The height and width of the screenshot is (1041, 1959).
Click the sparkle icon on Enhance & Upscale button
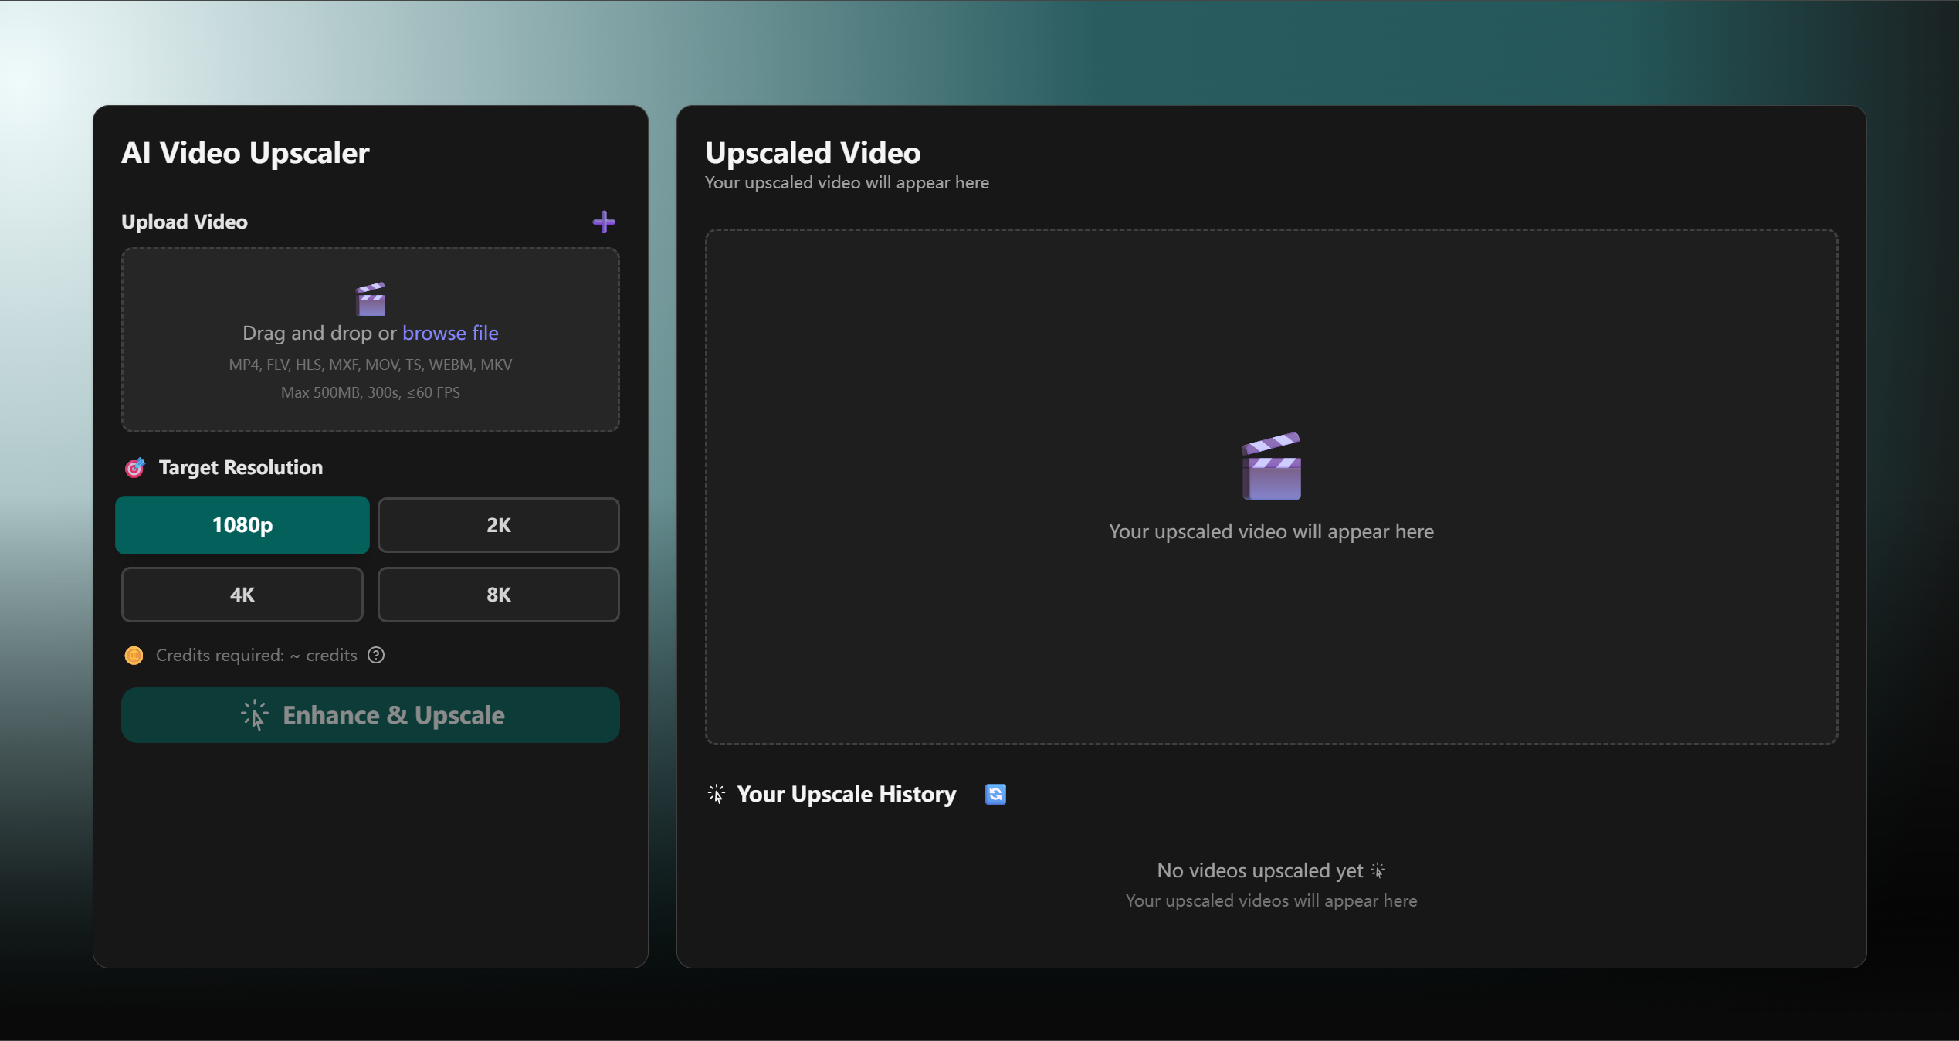click(254, 715)
